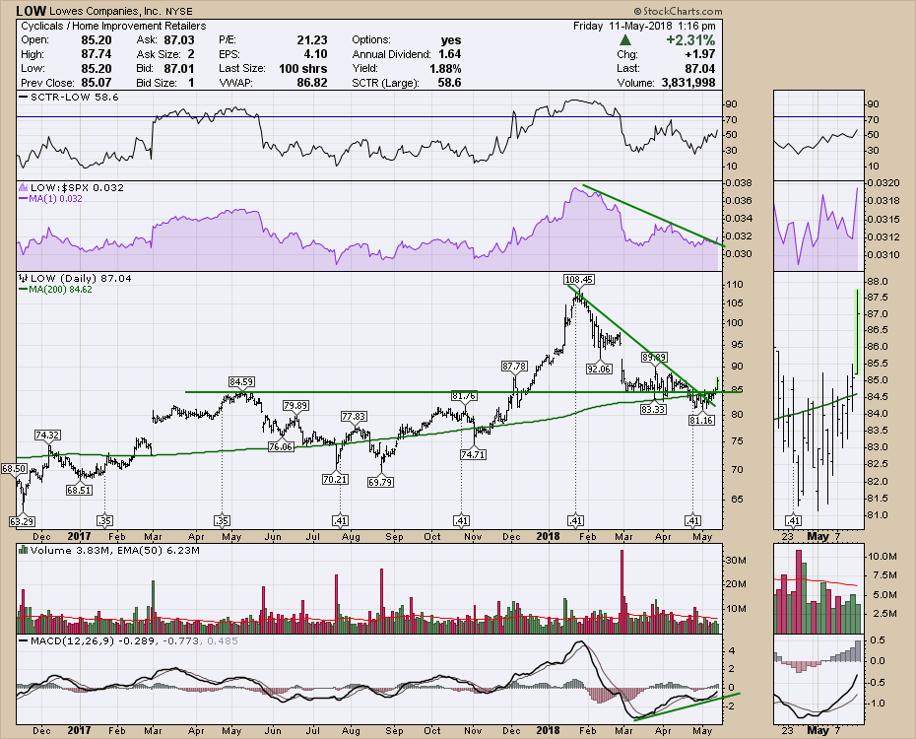Click the date Friday 11-May-2018 timestamp
The width and height of the screenshot is (916, 739).
click(x=644, y=26)
